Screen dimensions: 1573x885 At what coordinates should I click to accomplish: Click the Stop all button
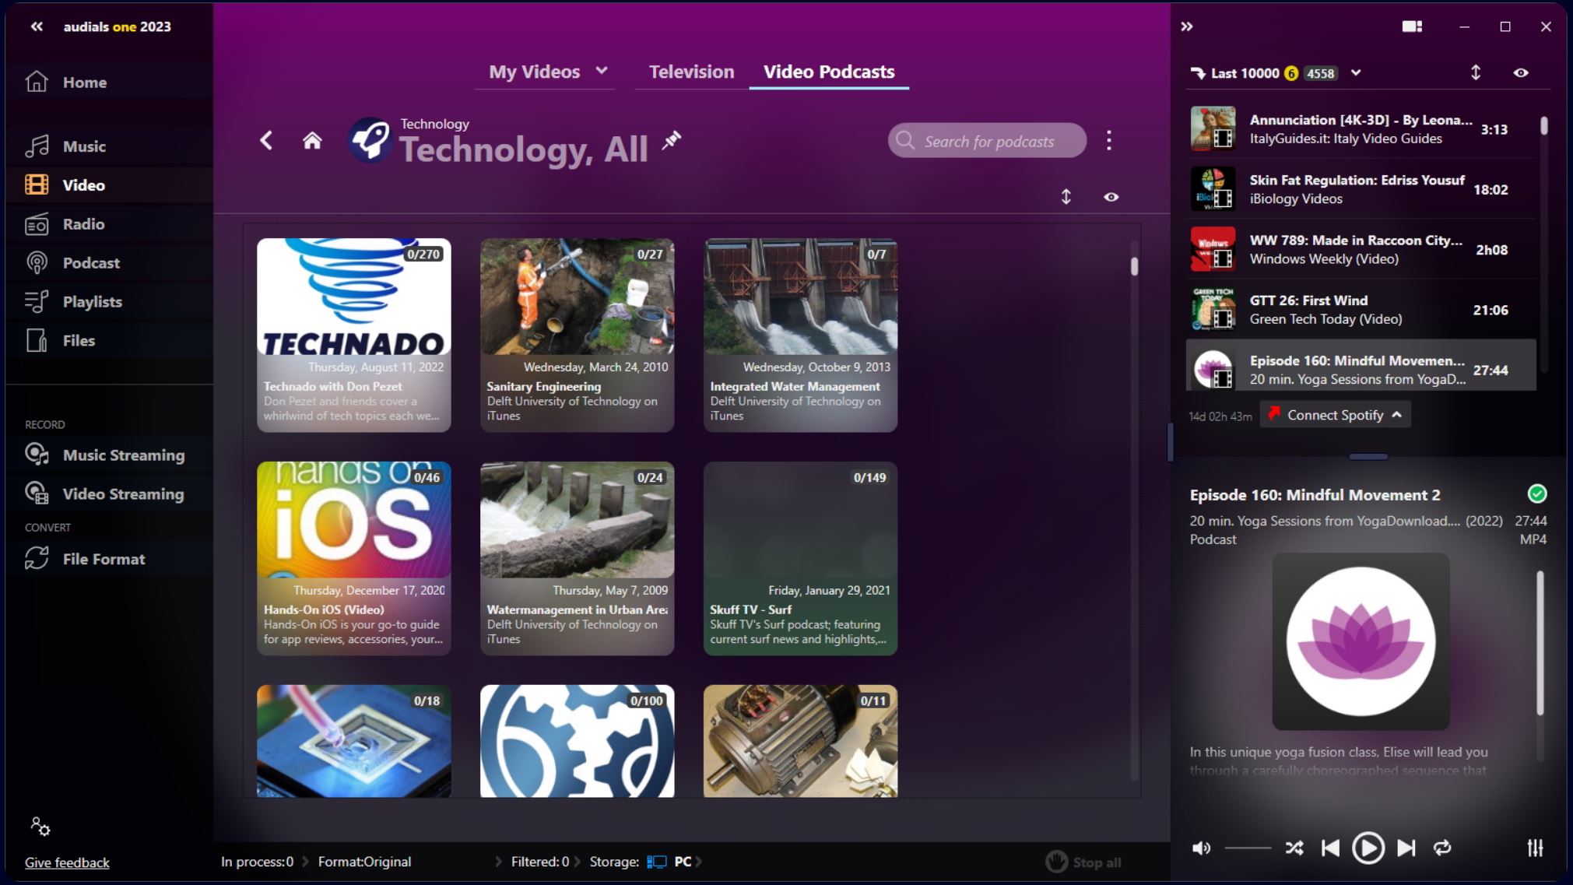[x=1083, y=862]
